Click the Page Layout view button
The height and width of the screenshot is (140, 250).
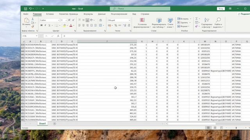click(215, 128)
